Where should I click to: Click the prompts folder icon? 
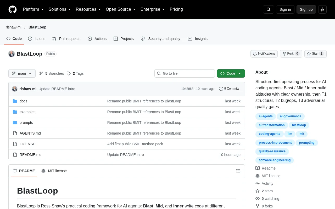coord(15,123)
